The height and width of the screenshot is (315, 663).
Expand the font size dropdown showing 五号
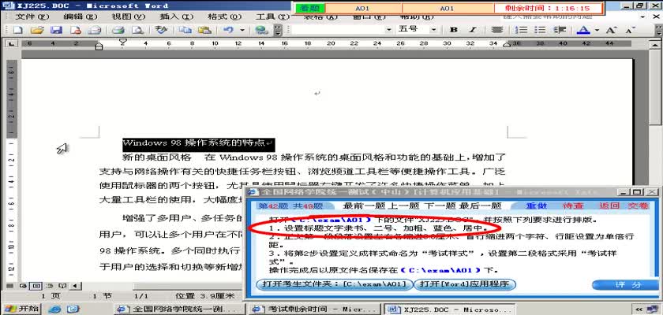click(x=434, y=30)
